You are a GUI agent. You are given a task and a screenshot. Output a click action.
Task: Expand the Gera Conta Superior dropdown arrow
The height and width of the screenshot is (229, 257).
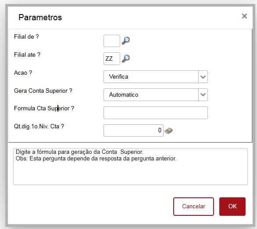203,95
